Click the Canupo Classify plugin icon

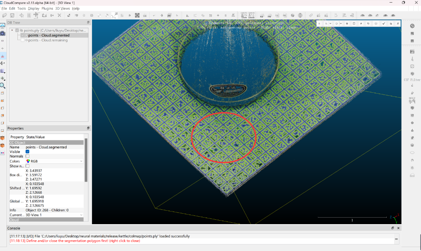point(251,15)
